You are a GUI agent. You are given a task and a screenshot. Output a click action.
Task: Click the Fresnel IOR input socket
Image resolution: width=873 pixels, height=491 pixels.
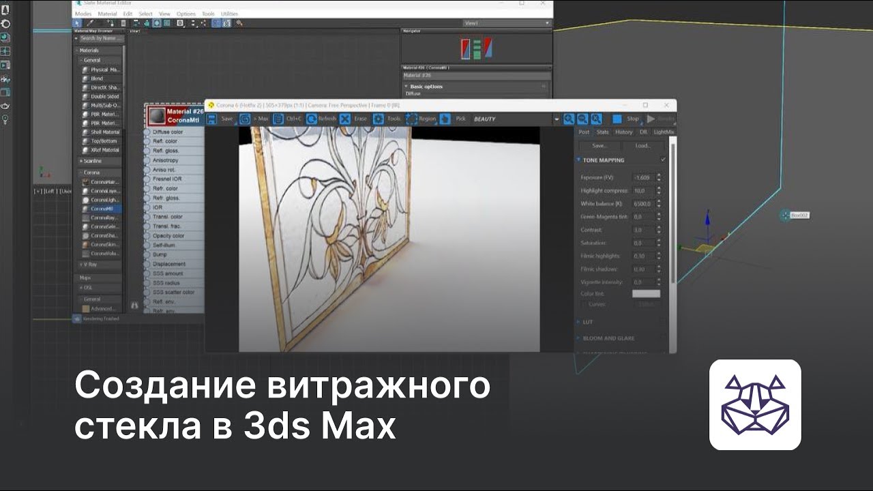point(147,179)
